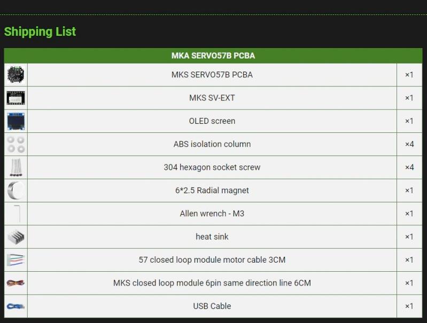The width and height of the screenshot is (427, 323).
Task: Click the MKA SERVO57B PCBA table header
Action: click(x=213, y=56)
